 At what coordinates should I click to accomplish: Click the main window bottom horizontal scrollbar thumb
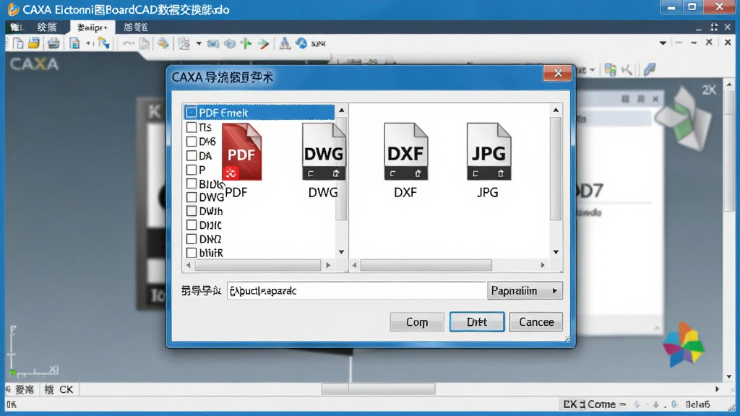[x=378, y=389]
